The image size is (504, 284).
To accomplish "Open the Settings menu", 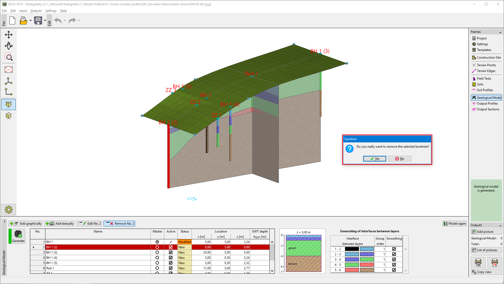I will tap(51, 11).
